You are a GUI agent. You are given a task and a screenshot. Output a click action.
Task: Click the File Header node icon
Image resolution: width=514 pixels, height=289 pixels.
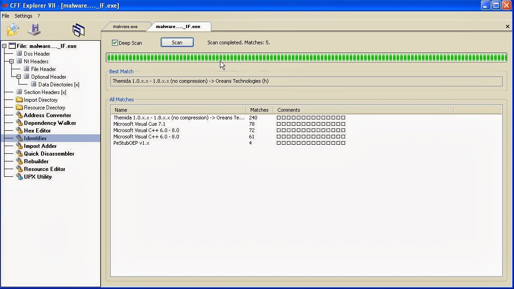[27, 69]
